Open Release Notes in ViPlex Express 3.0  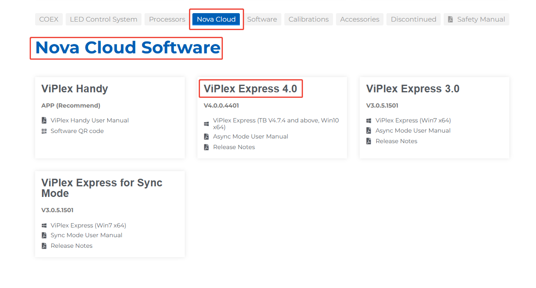click(396, 141)
